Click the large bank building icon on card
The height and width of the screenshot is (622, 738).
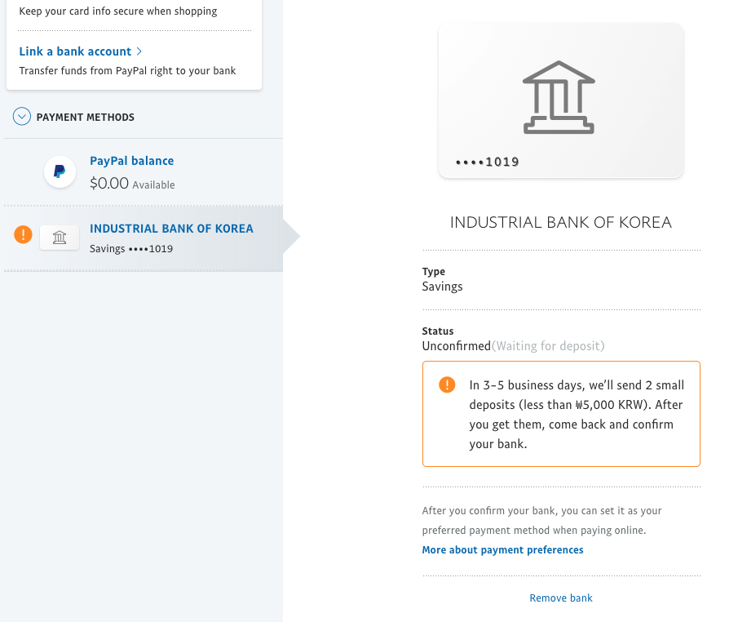click(559, 97)
